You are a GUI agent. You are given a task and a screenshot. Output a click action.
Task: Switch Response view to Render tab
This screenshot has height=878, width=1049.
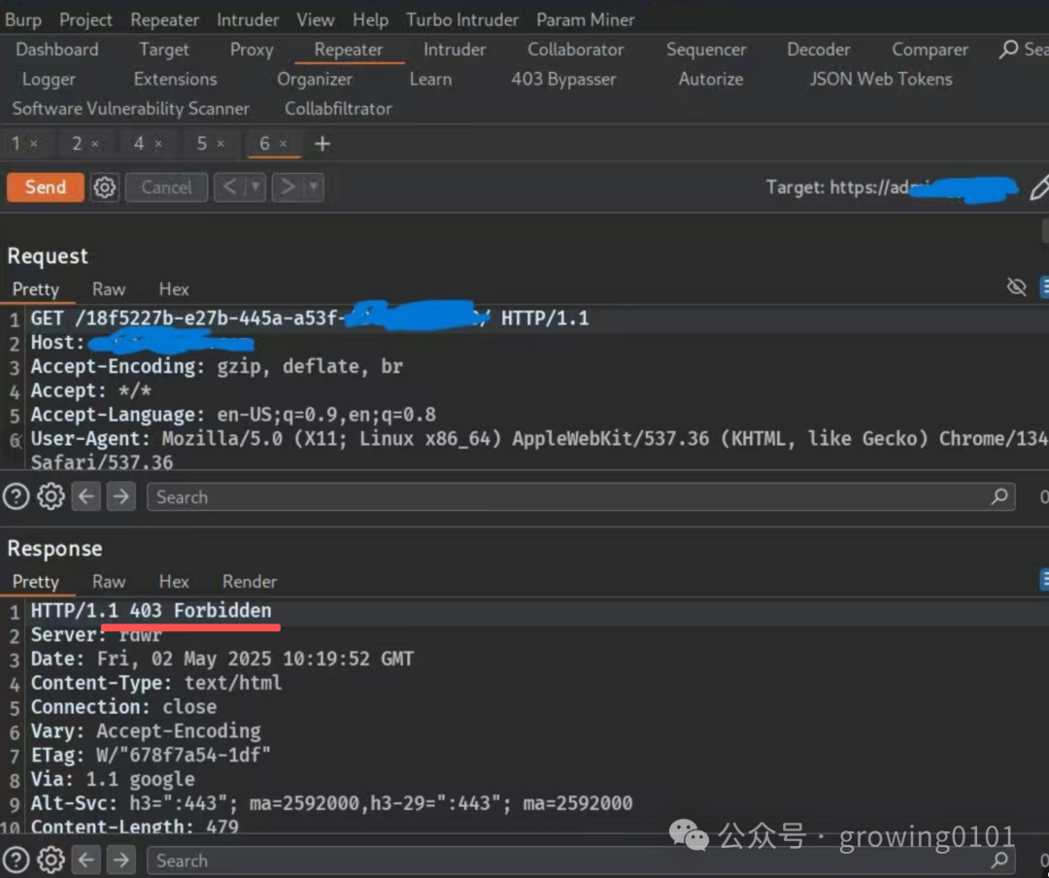[x=250, y=582]
